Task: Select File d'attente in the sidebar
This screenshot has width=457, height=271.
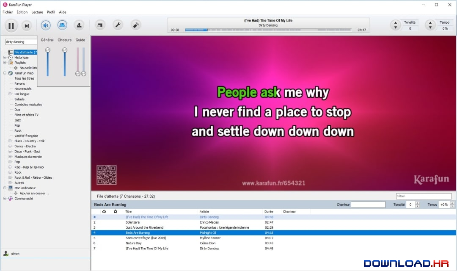Action: click(x=25, y=52)
